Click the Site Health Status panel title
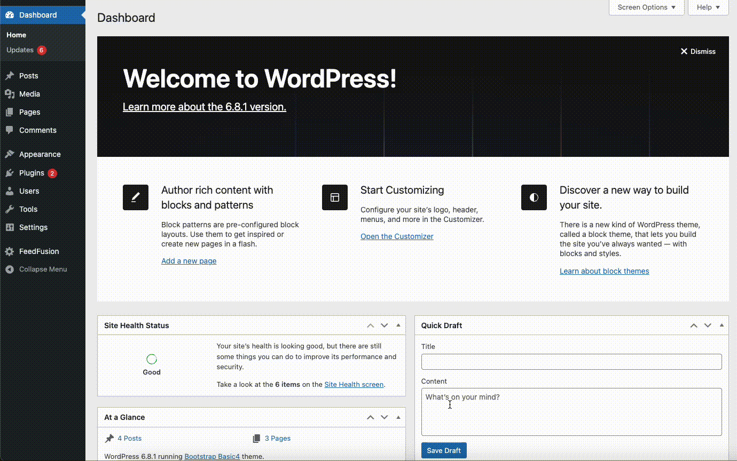This screenshot has width=737, height=461. tap(137, 325)
